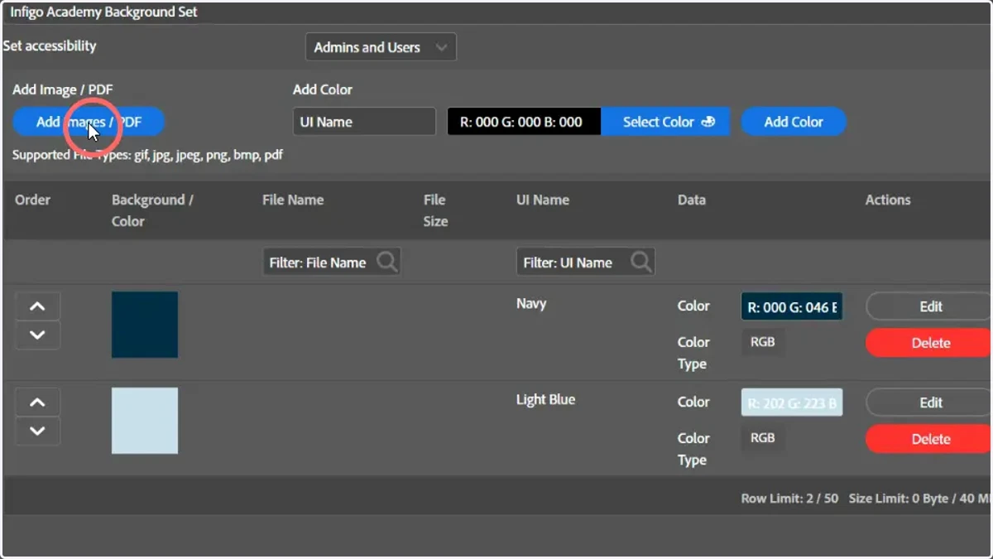Click the UI Name filter magnifier icon
993x559 pixels.
click(640, 263)
